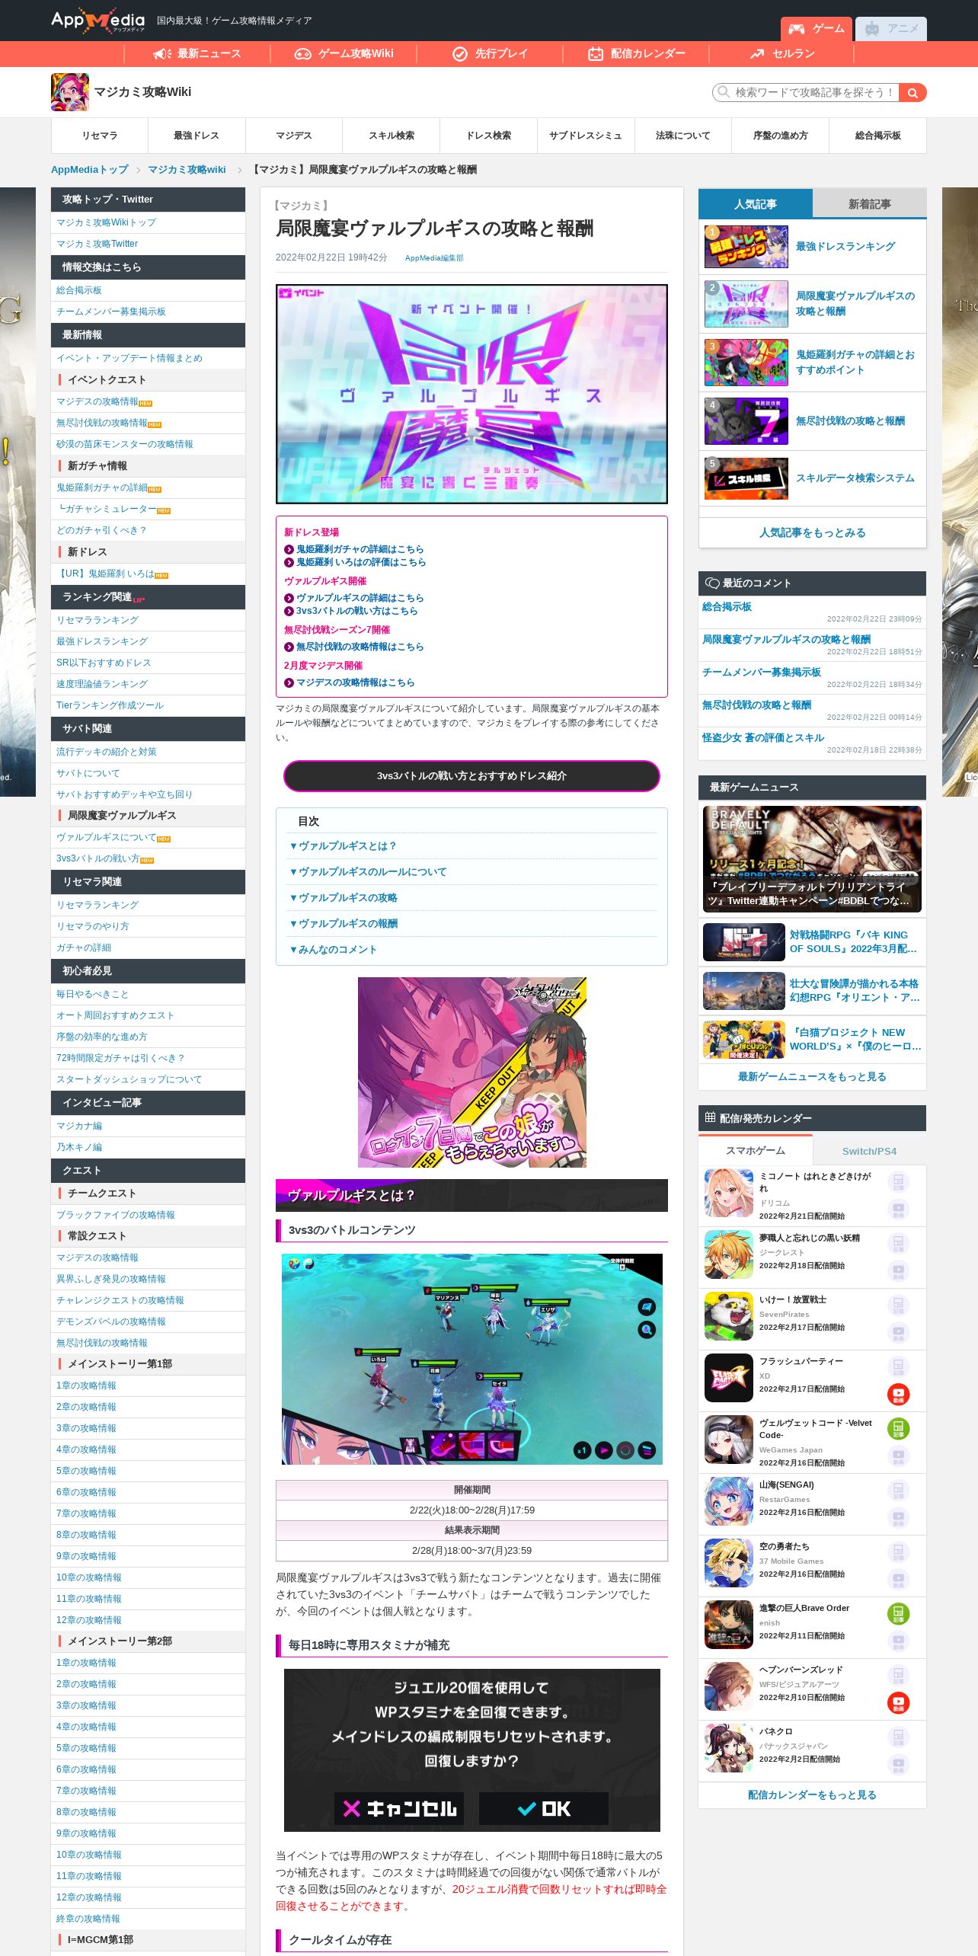Open the パネクロ app icon
This screenshot has height=1956, width=978.
[x=729, y=1748]
